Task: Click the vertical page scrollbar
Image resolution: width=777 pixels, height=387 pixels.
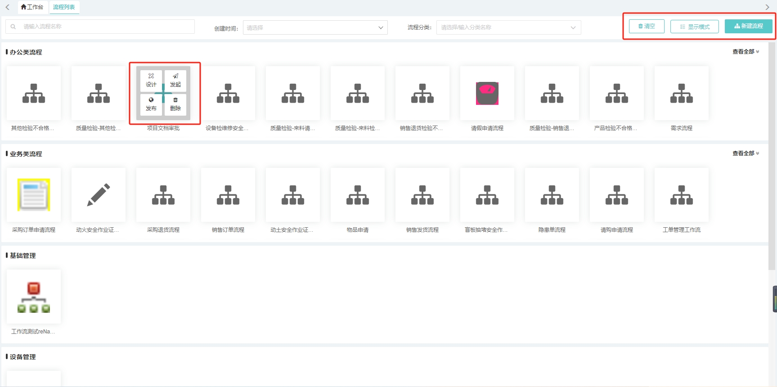Action: (773, 155)
